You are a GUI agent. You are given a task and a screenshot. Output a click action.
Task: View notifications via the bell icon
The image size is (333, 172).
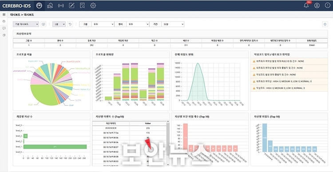pos(306,5)
